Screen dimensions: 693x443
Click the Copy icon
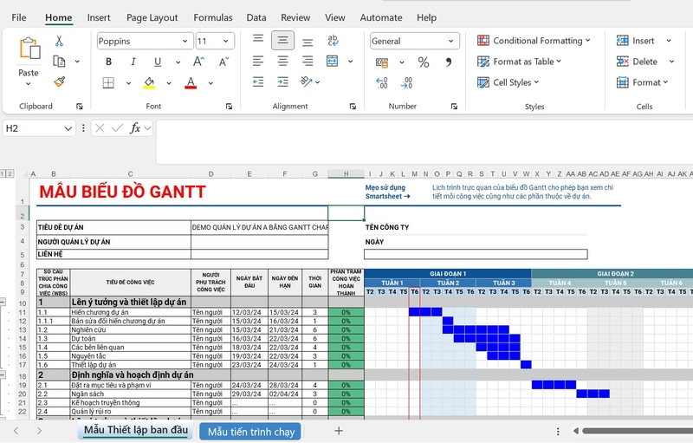pyautogui.click(x=59, y=61)
